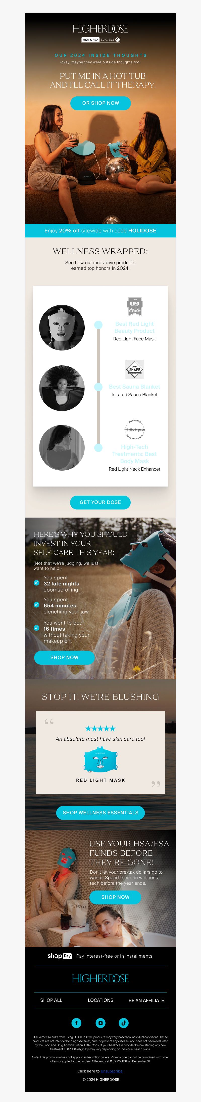Follow the Unsubscribe link
The width and height of the screenshot is (201, 1102).
pos(112,1071)
